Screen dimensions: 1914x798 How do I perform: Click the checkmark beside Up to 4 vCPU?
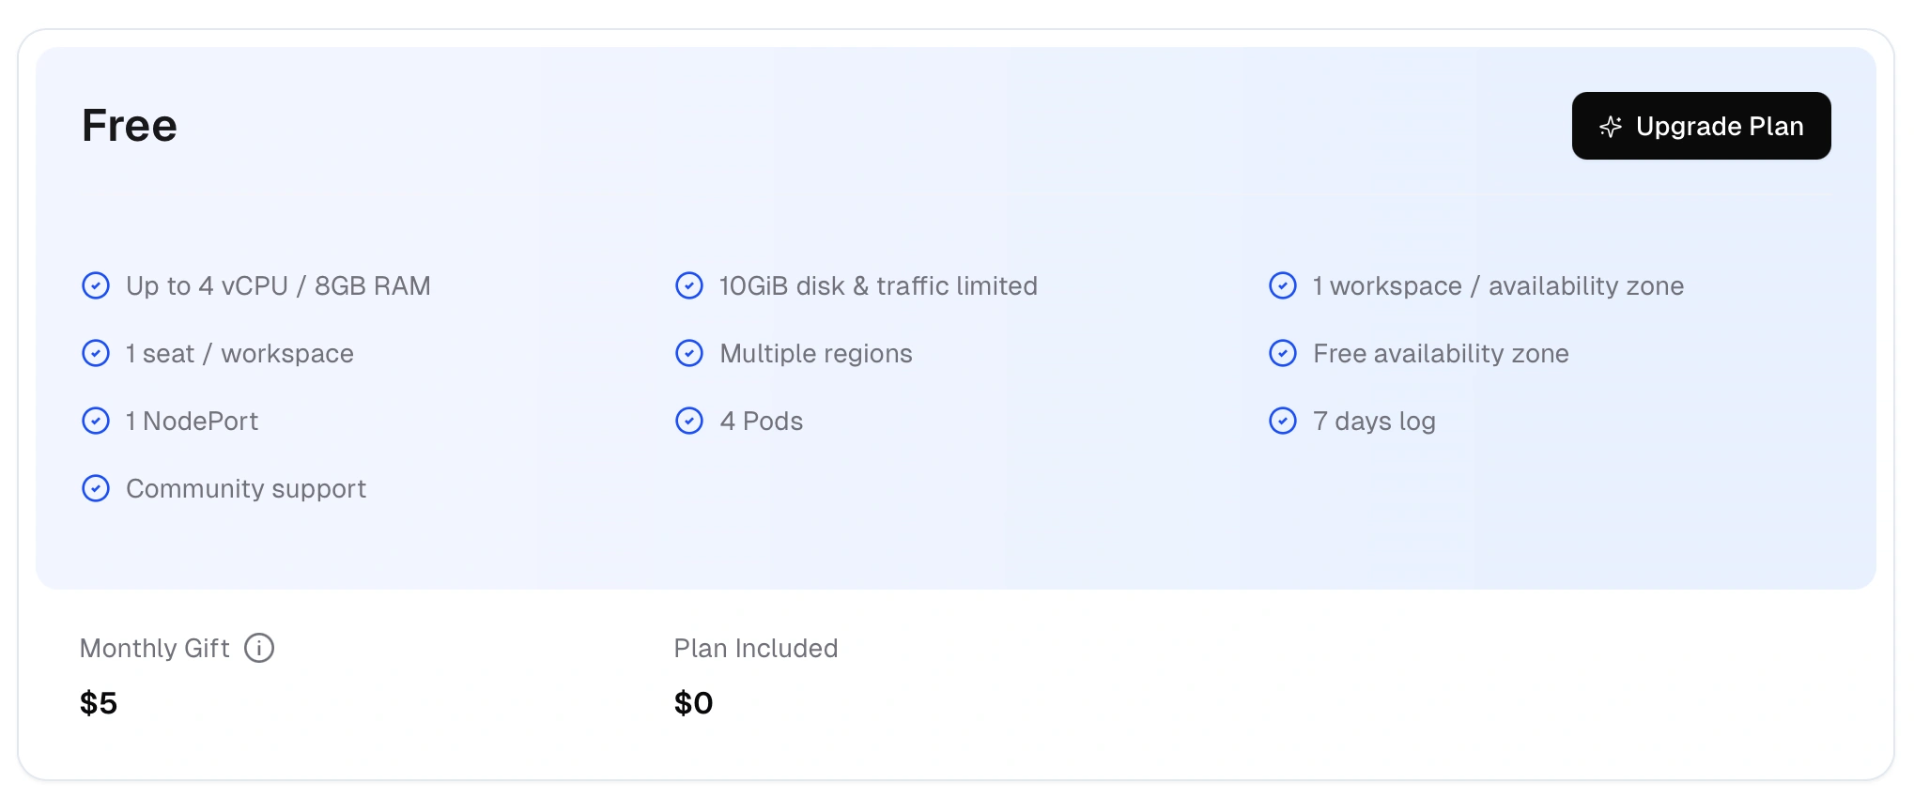[96, 285]
